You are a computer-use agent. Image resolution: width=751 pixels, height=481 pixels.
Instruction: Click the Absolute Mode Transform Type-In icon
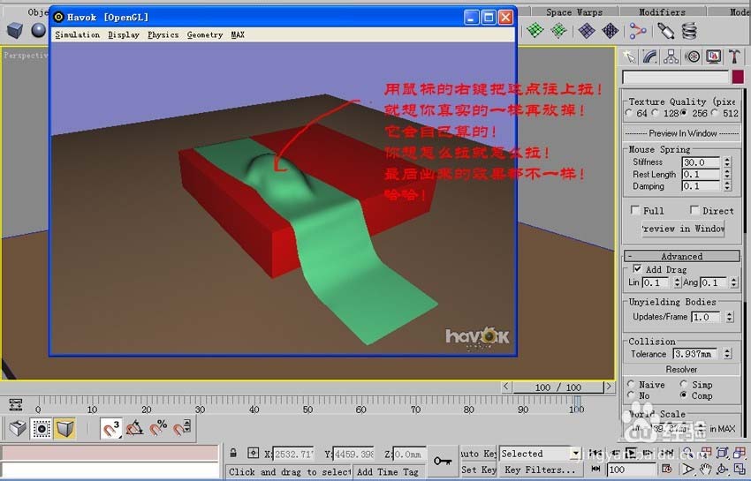253,453
